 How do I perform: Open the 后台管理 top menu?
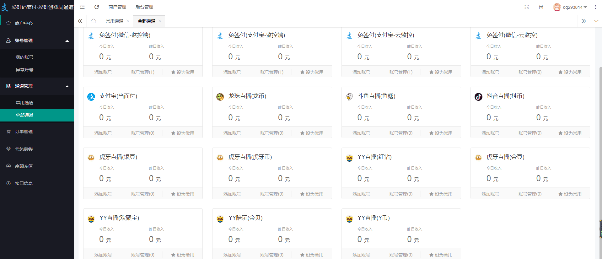(x=144, y=7)
